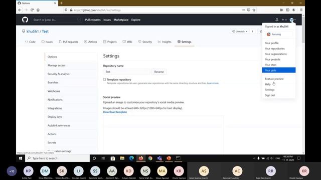The image size is (321, 180).
Task: Open Security & analysis sidebar item
Action: [71, 74]
